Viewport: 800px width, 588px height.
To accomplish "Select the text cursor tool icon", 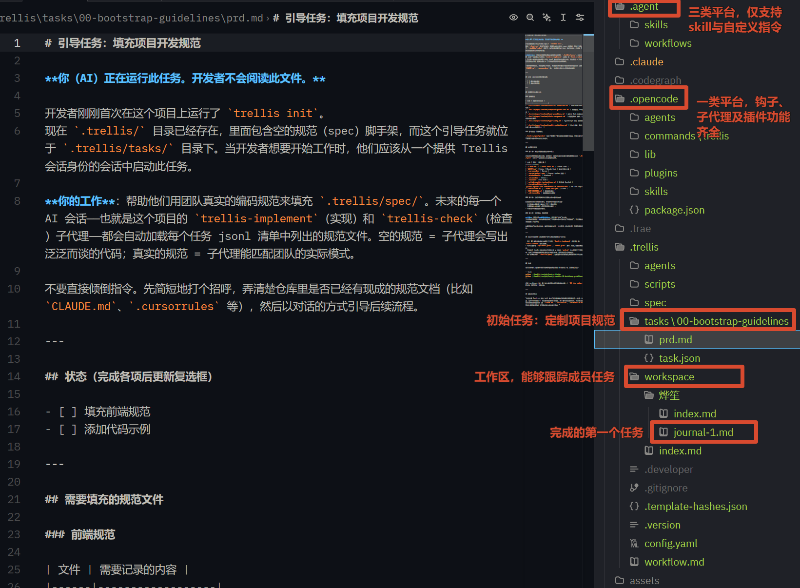I will [563, 18].
